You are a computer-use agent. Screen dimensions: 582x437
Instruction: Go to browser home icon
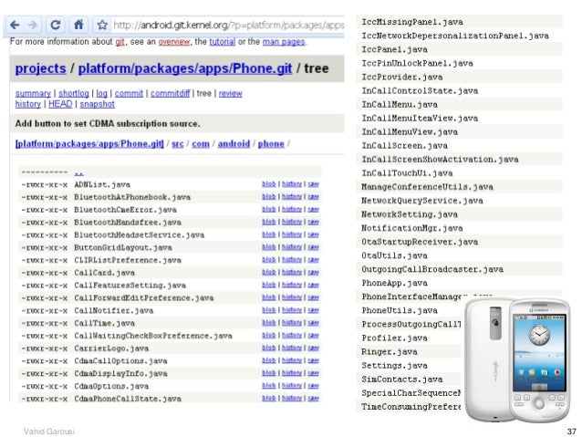pos(78,25)
